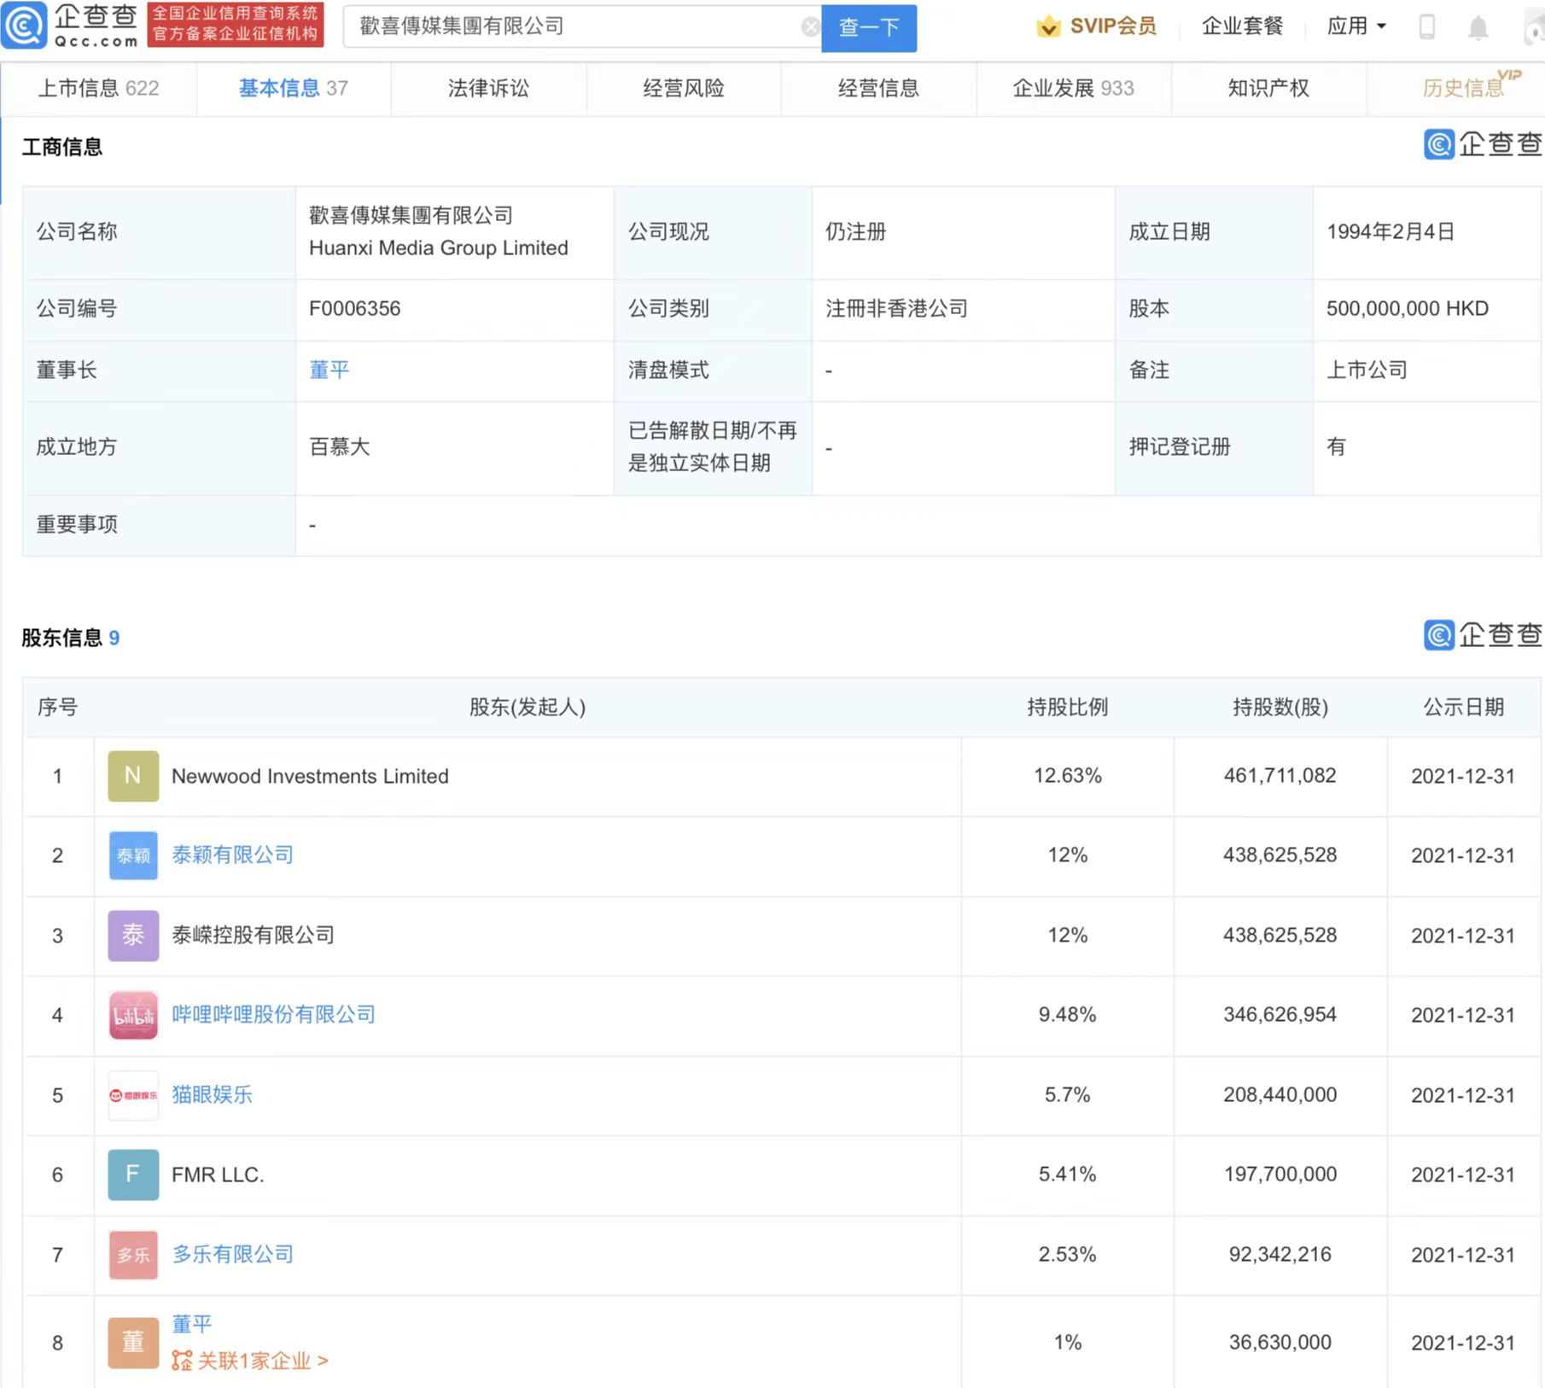Open chairman 董平 link in 工商信息
The width and height of the screenshot is (1545, 1388).
(329, 370)
